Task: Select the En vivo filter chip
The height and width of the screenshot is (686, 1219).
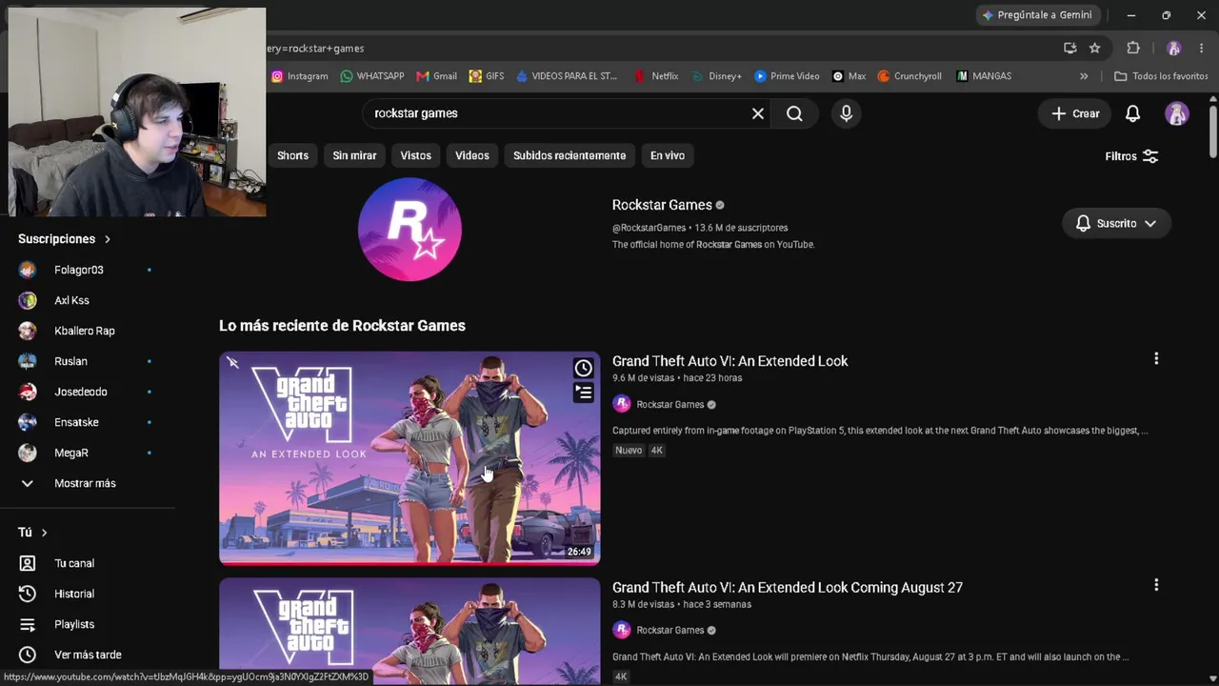Action: click(668, 155)
